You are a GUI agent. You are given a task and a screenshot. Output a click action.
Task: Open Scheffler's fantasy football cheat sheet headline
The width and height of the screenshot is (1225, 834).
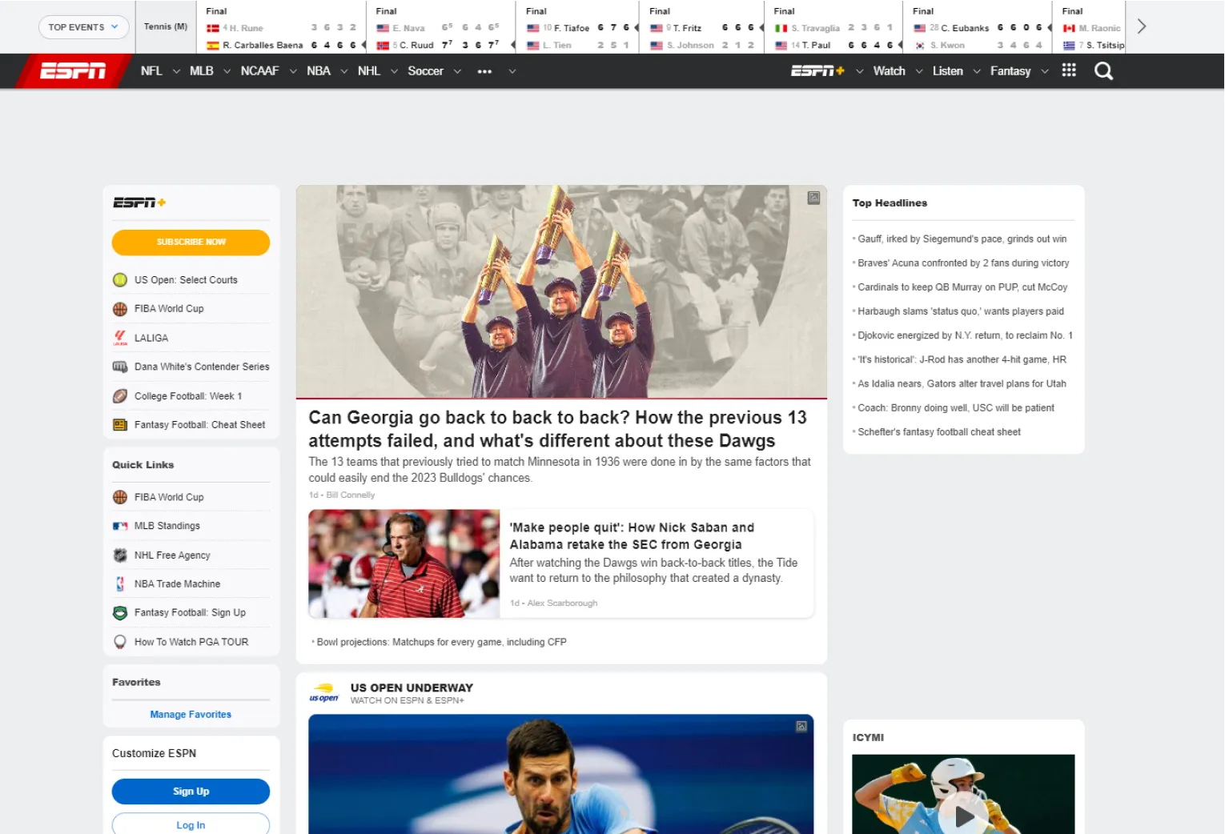coord(939,432)
